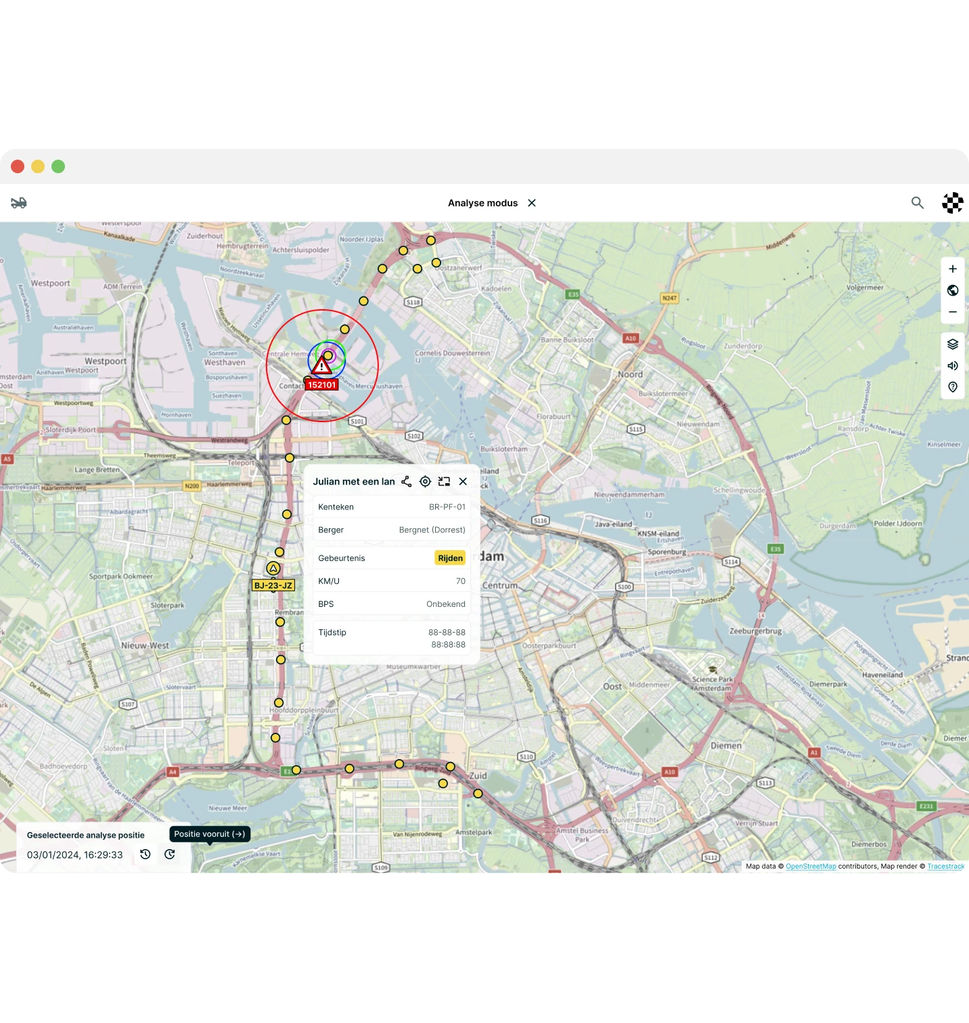Image resolution: width=969 pixels, height=1023 pixels.
Task: Close the Julian met een lan popup
Action: [x=463, y=482]
